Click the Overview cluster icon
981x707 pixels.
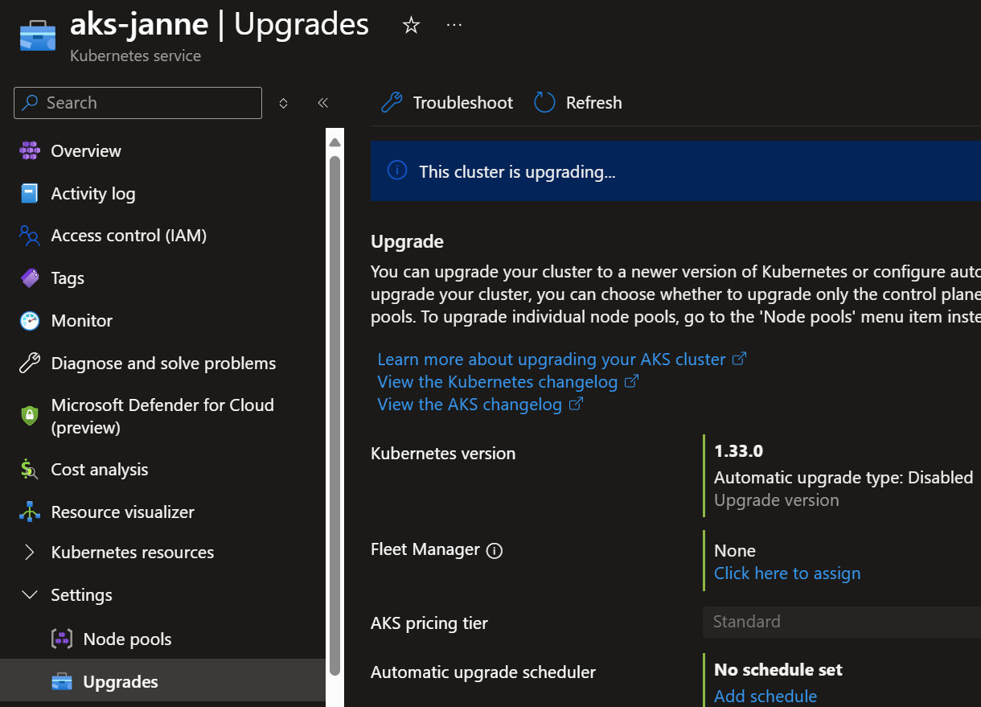30,150
